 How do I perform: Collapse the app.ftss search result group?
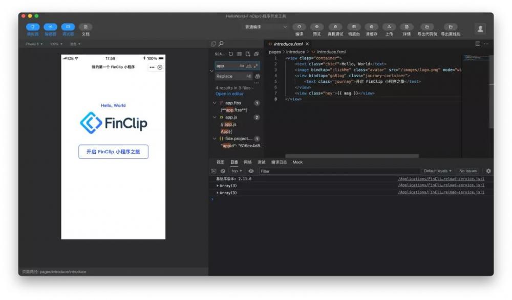pyautogui.click(x=215, y=103)
